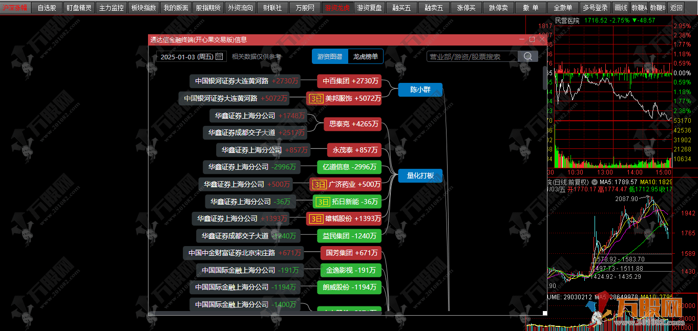Select the 益民集团 -1240万 stock node
698x331 pixels.
pyautogui.click(x=349, y=236)
